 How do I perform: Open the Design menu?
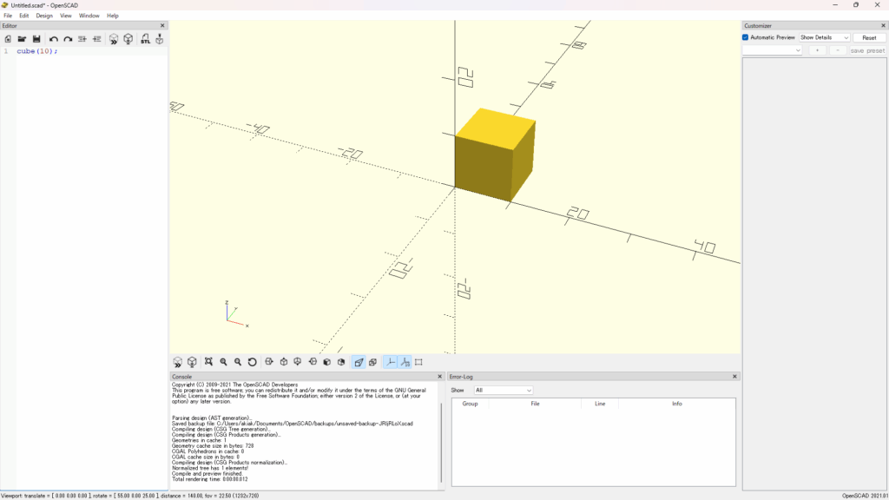pyautogui.click(x=44, y=16)
